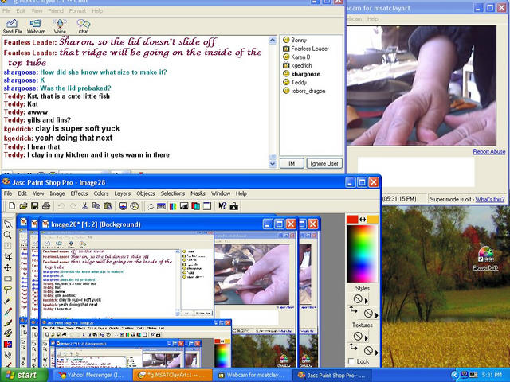The width and height of the screenshot is (510, 382).
Task: Click the Open file folder icon
Action: coord(23,206)
